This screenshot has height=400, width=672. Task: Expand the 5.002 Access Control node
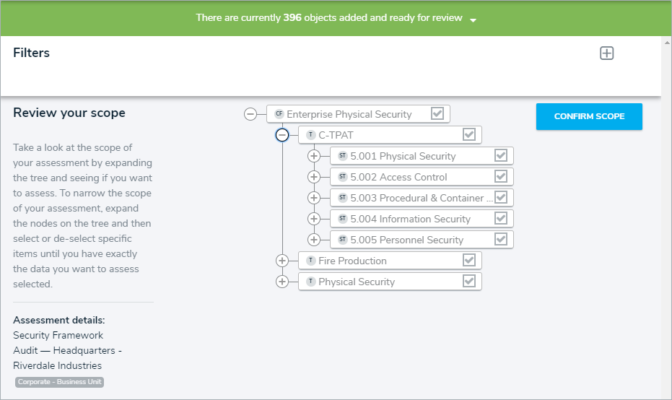[314, 177]
